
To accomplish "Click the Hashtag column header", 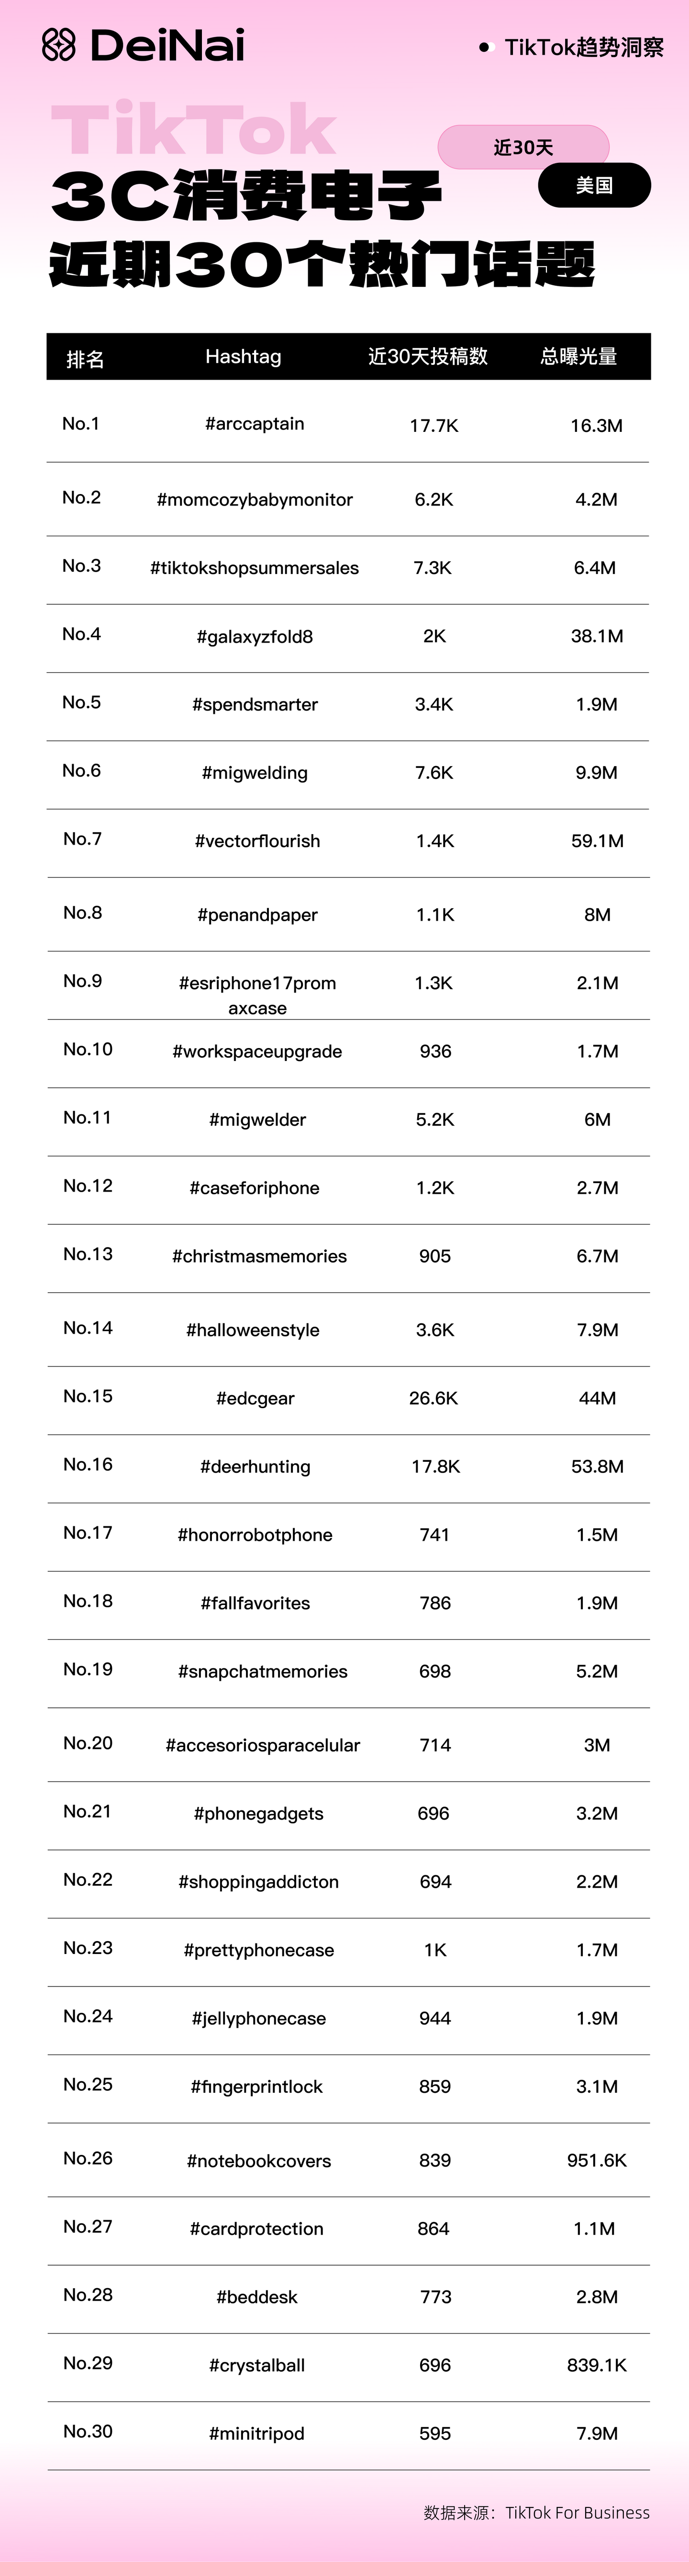I will tap(244, 356).
